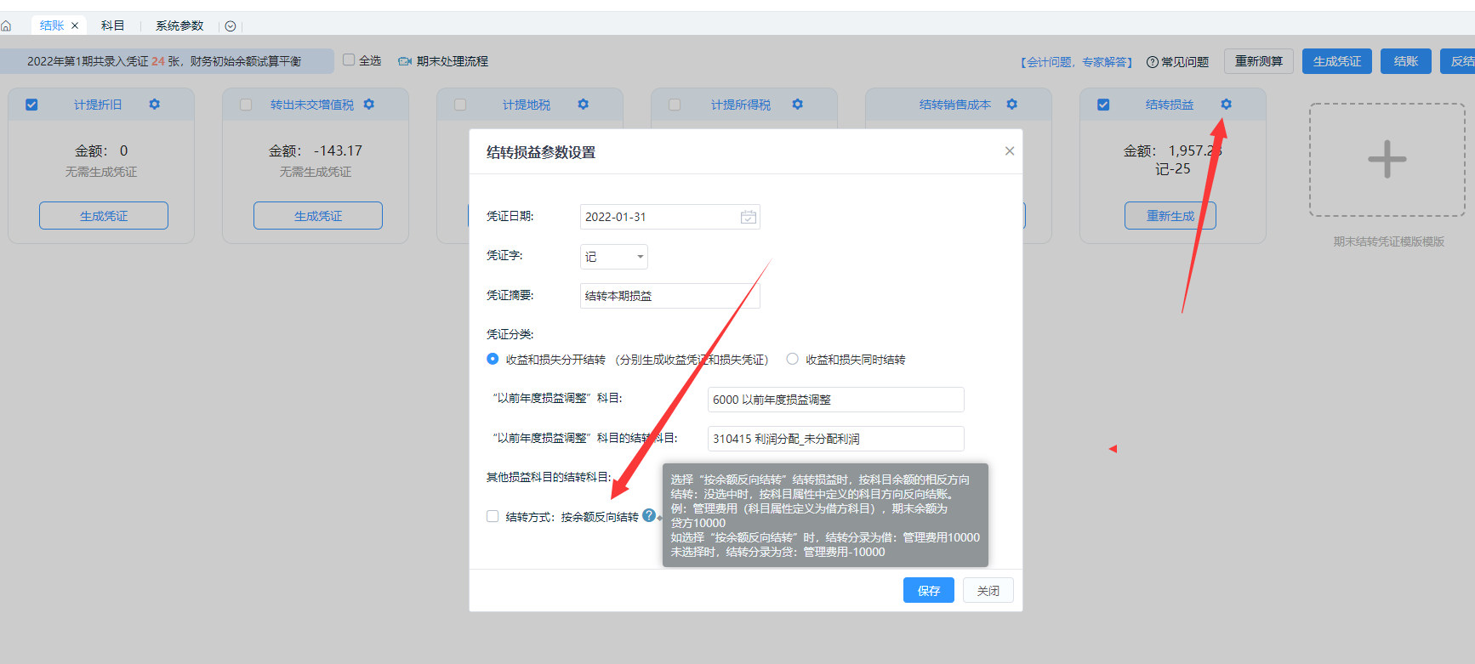Open 会计问题，专家解答 link

1076,62
